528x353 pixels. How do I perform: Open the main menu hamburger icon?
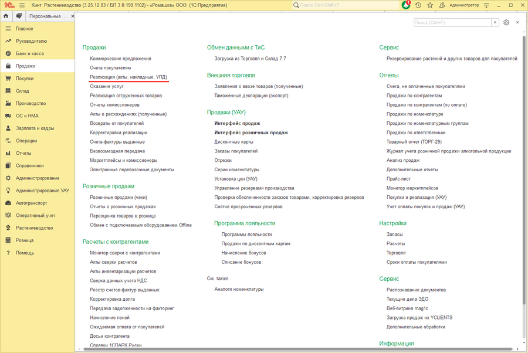22,5
